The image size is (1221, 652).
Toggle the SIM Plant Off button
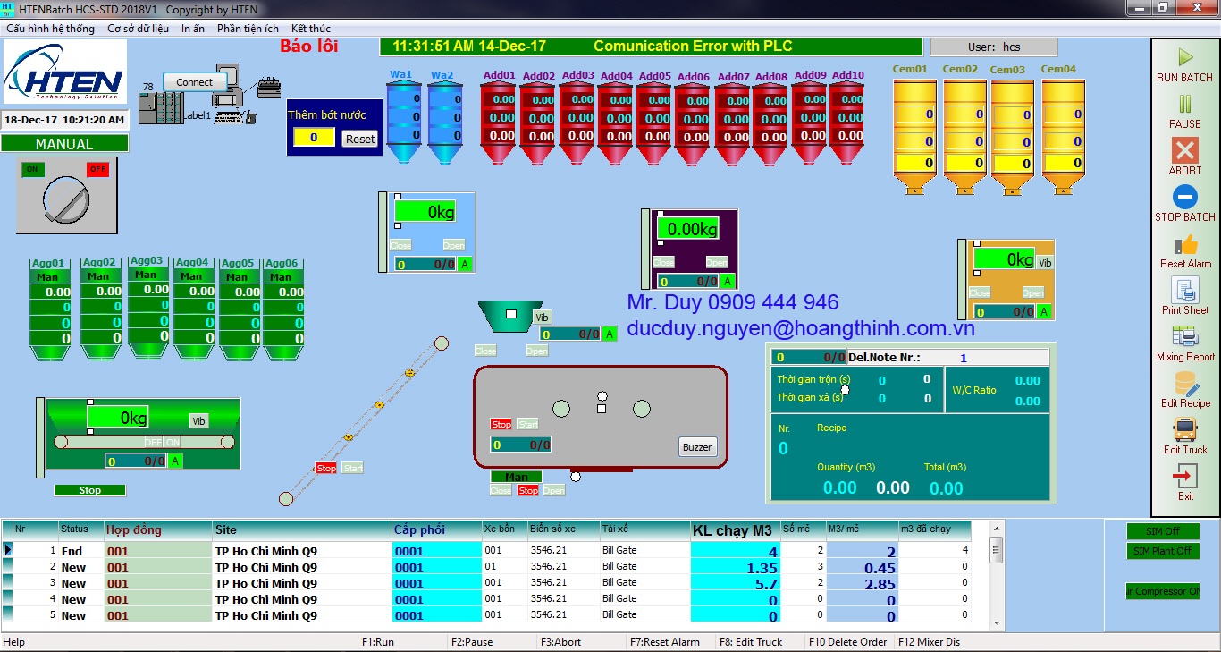(x=1163, y=551)
